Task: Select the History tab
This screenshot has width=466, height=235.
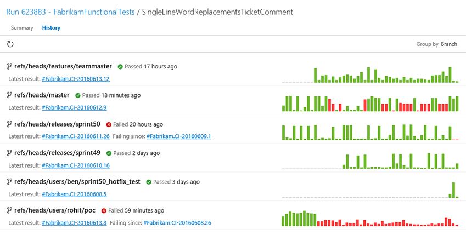Action: tap(51, 28)
